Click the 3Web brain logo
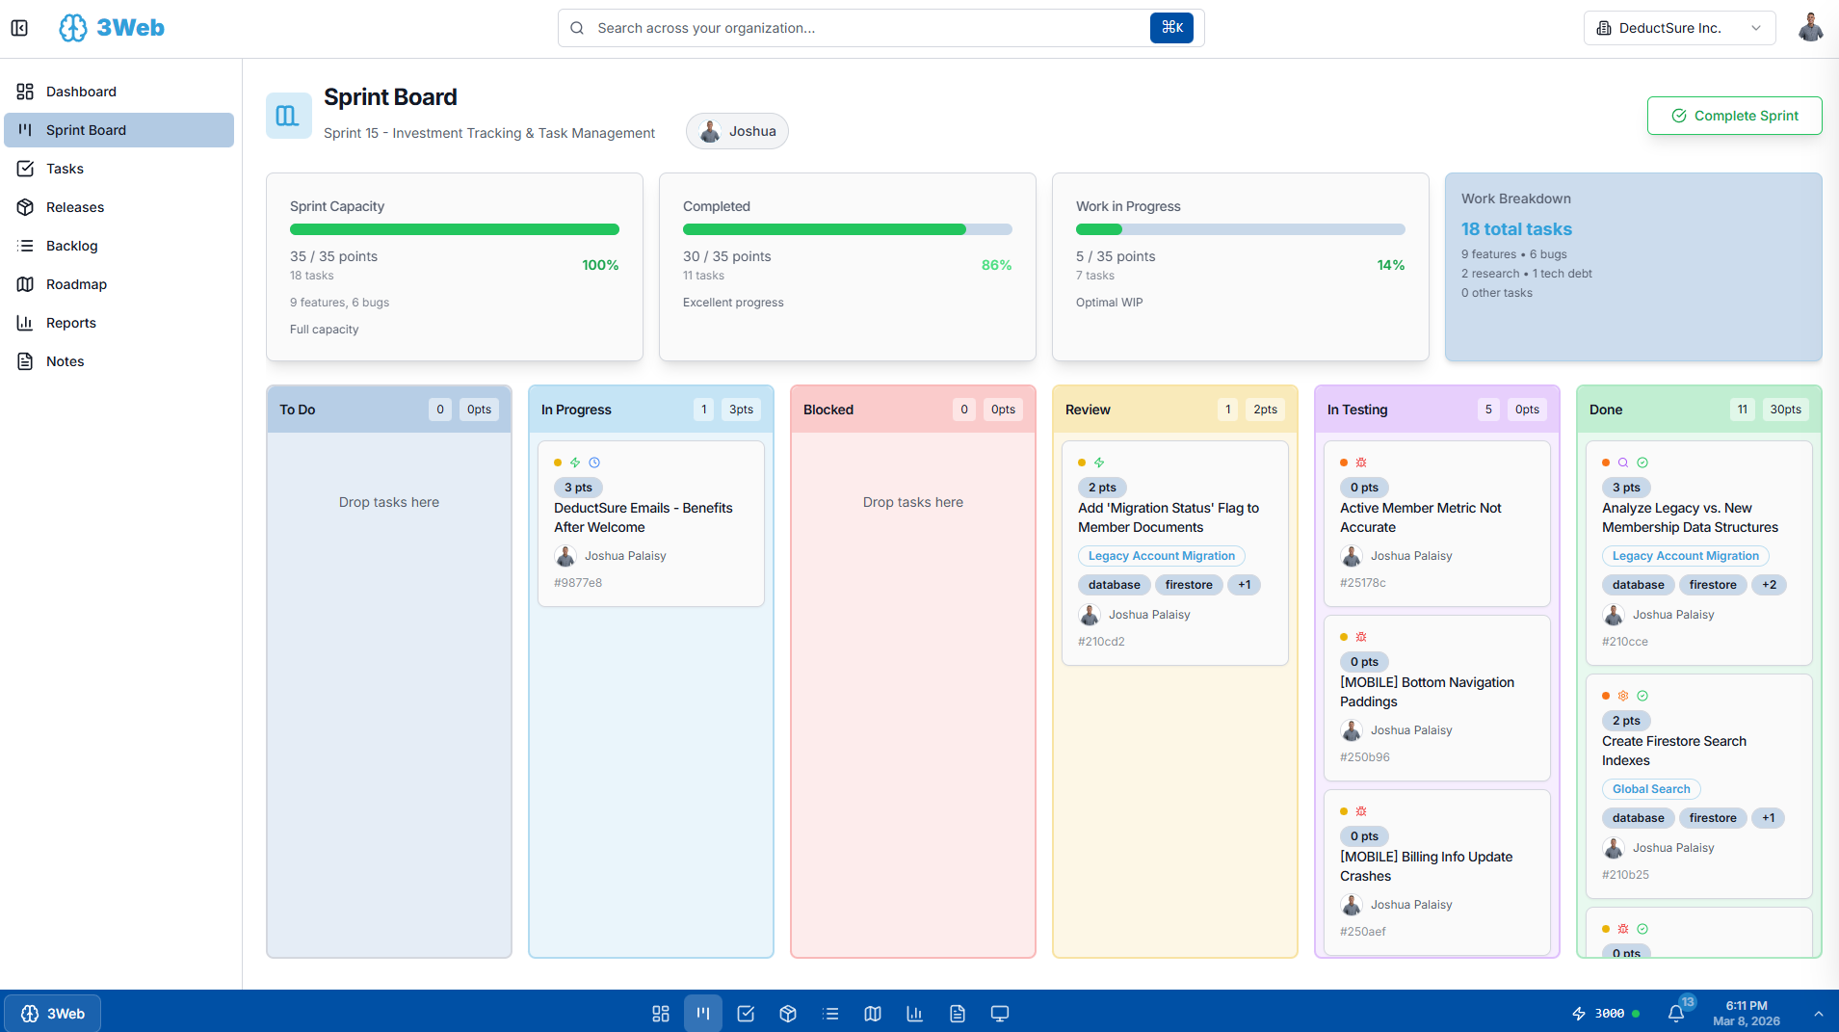This screenshot has height=1032, width=1839. coord(72,28)
